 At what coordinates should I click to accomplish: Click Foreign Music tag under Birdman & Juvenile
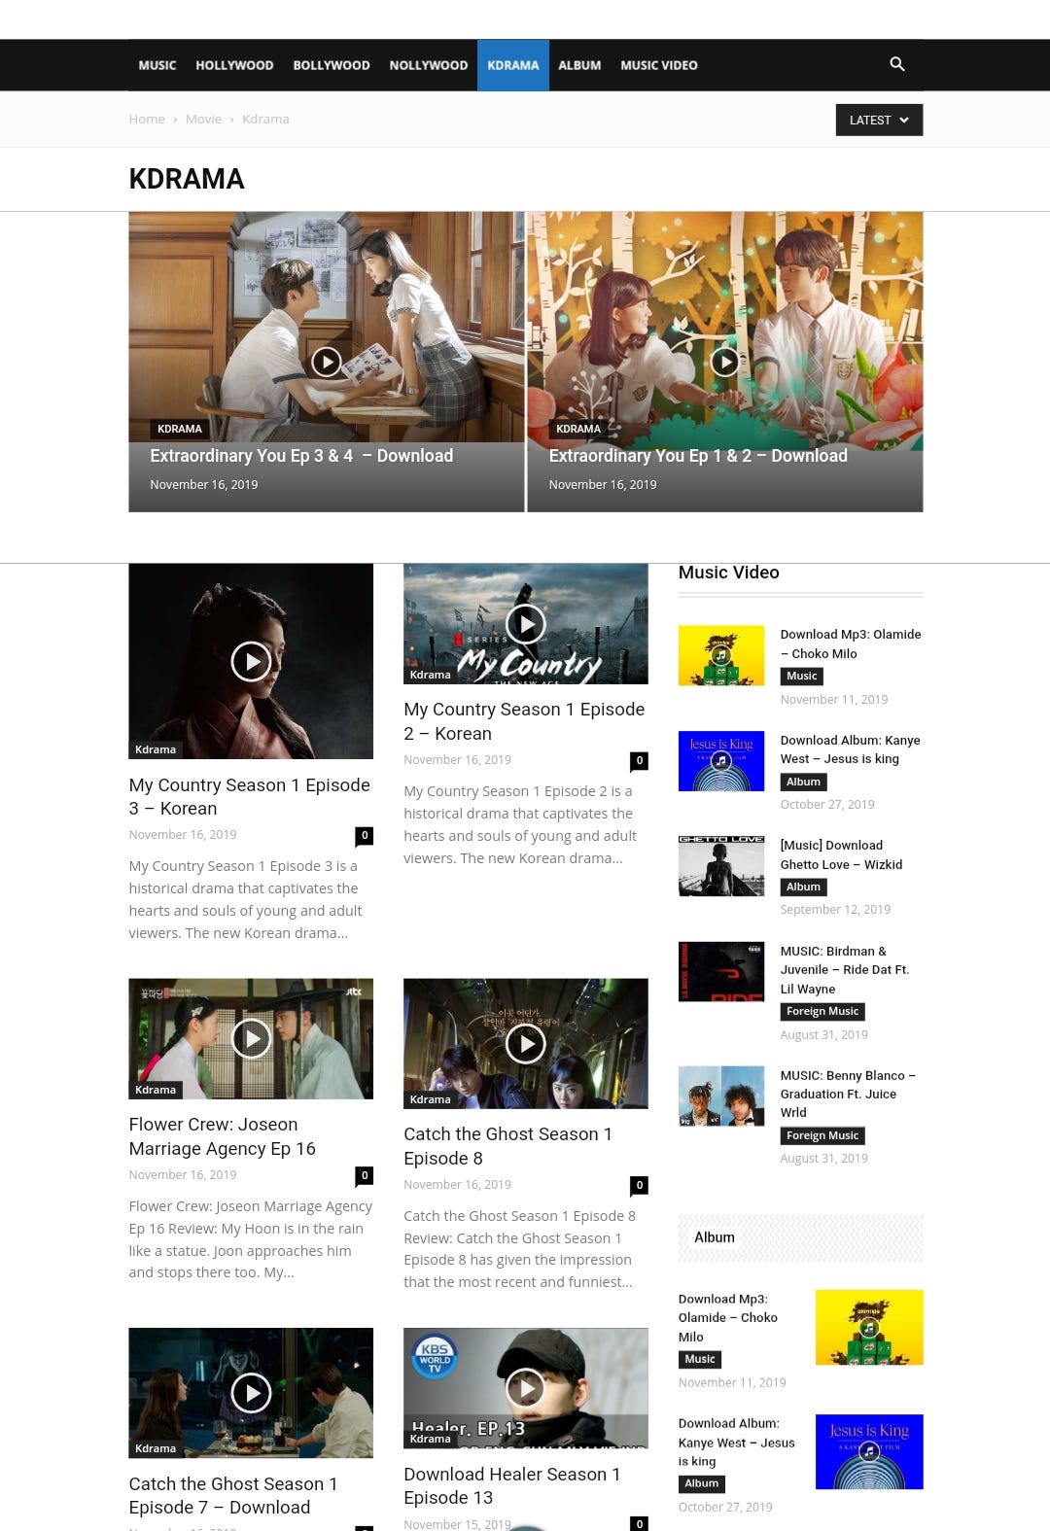(x=822, y=1012)
